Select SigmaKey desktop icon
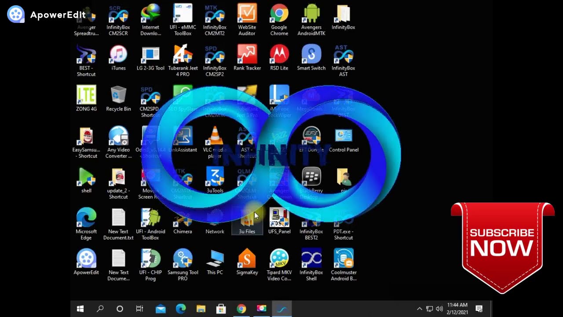563x317 pixels. coord(247,262)
